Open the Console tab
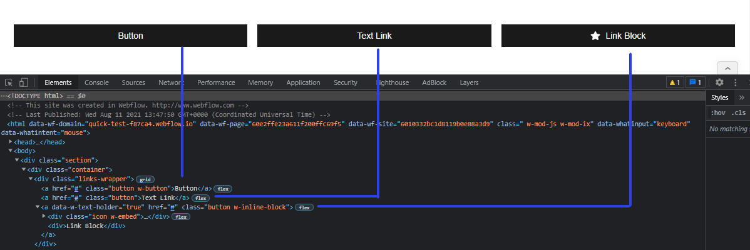 click(x=96, y=82)
